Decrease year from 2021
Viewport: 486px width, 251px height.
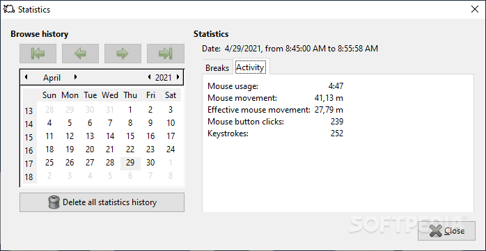click(150, 77)
